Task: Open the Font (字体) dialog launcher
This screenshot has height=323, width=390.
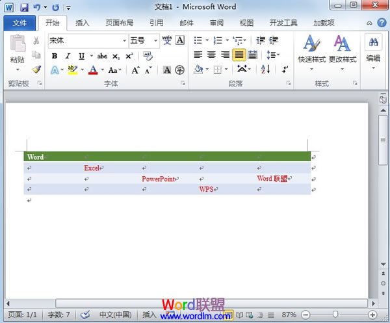Action: pos(183,83)
